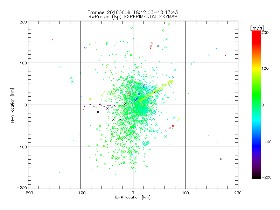Click the x-axis tick label '-100'
Viewport: 280px width, 210px height.
click(x=80, y=193)
